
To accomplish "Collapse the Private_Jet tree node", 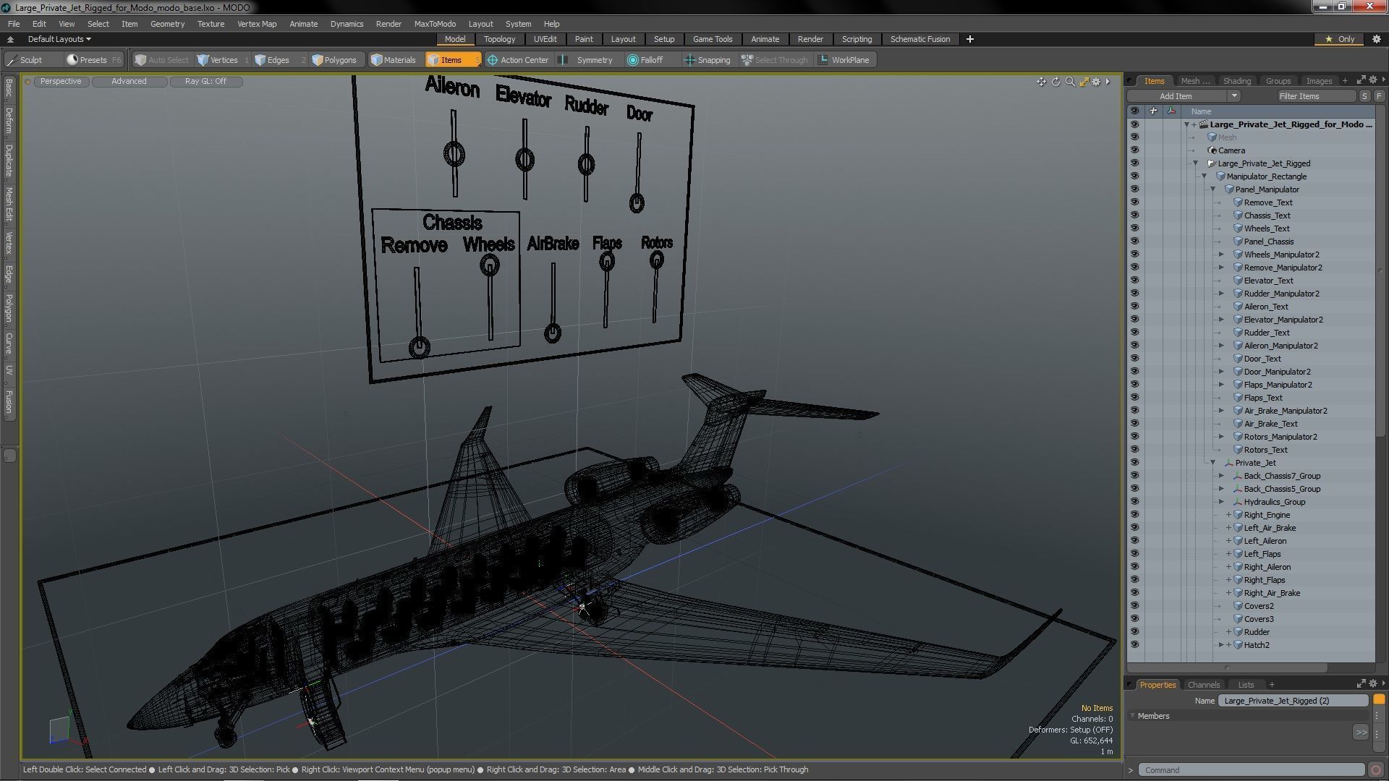I will click(x=1213, y=463).
